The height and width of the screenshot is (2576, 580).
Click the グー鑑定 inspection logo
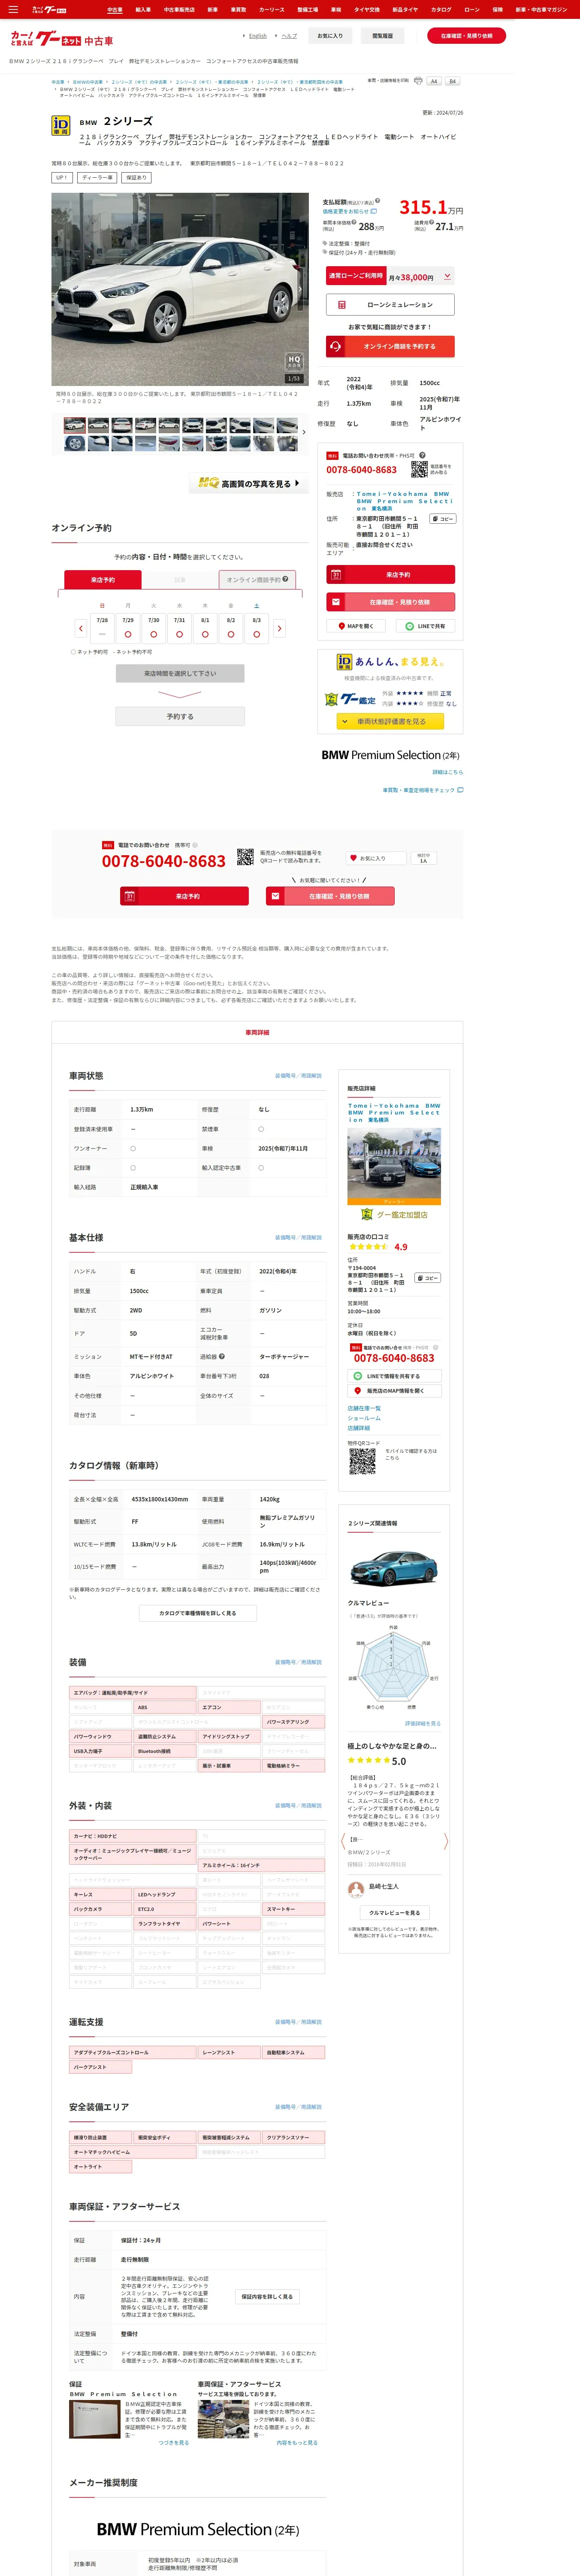pyautogui.click(x=351, y=699)
